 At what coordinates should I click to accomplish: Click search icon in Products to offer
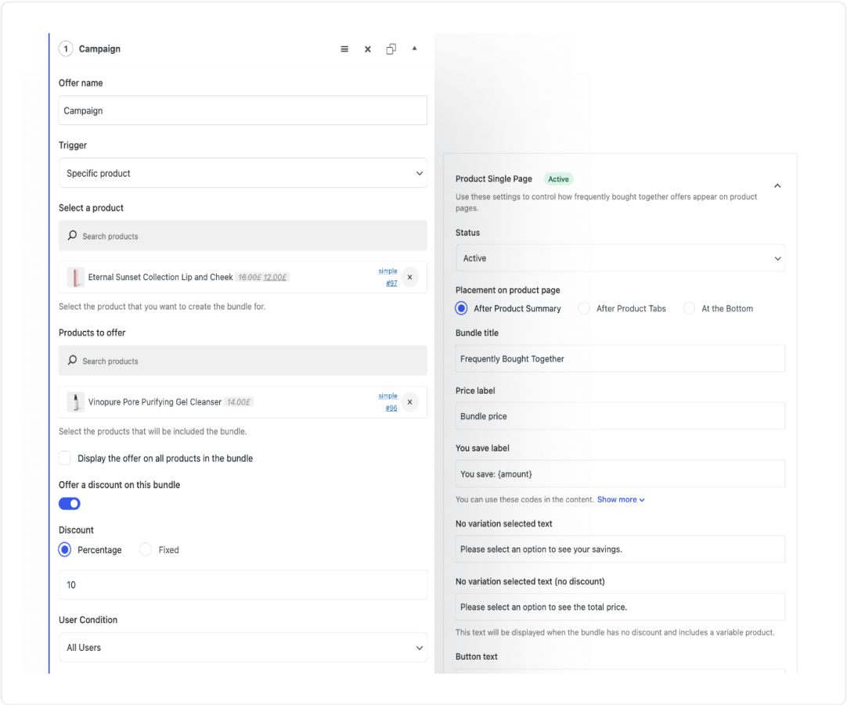pos(73,361)
